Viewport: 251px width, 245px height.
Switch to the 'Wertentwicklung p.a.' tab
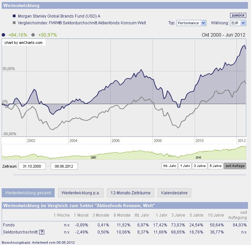pos(81,193)
